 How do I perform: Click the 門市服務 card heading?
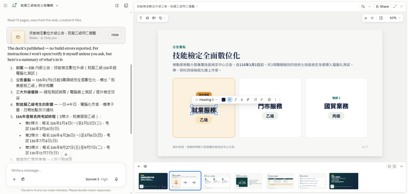(x=270, y=106)
